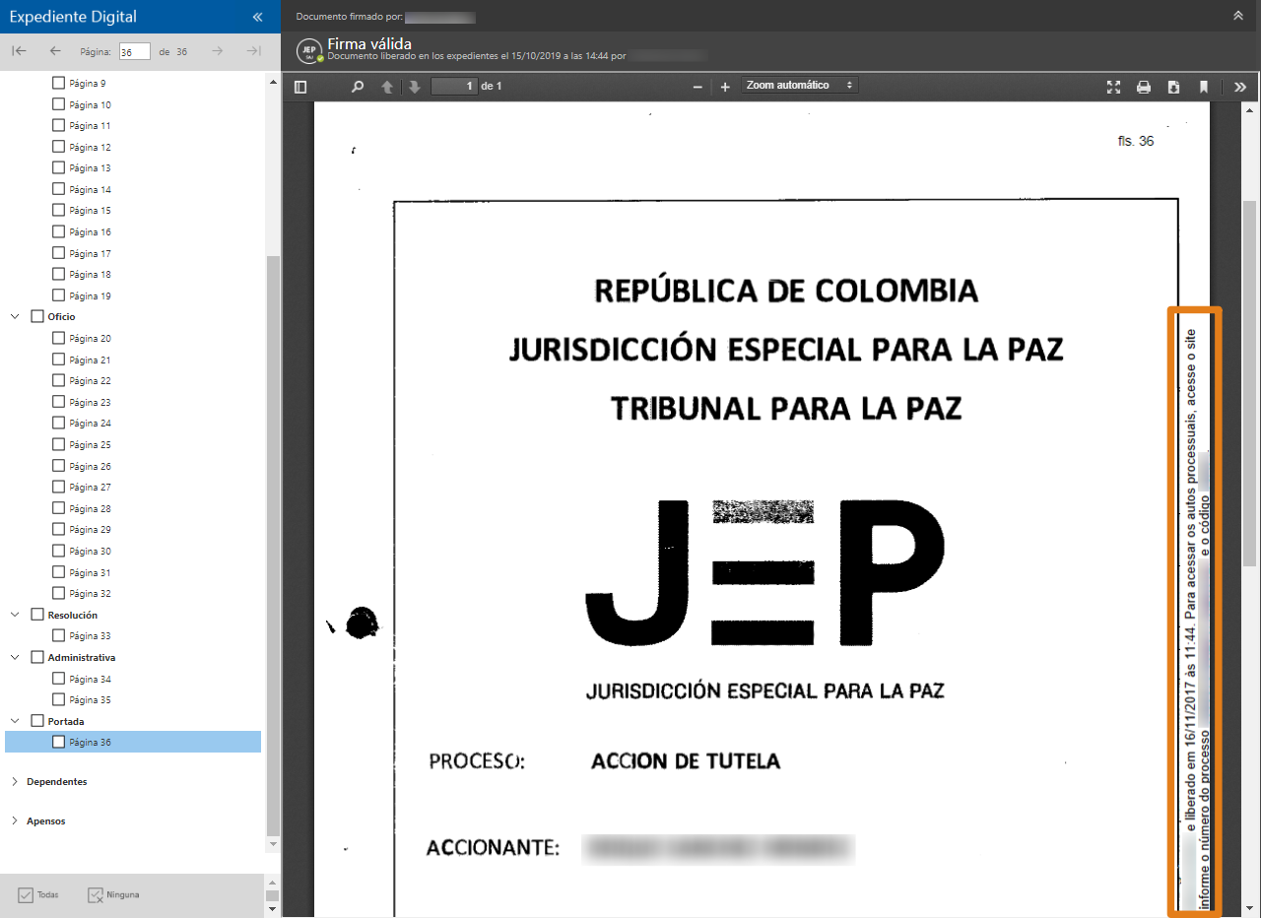Check the Página 36 checkbox

(x=58, y=743)
